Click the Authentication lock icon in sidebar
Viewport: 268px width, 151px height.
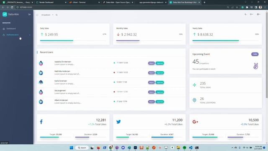pyautogui.click(x=4, y=35)
